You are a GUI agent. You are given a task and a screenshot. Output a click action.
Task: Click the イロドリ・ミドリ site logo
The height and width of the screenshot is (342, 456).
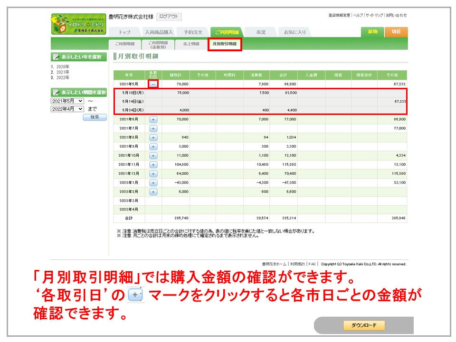click(78, 24)
